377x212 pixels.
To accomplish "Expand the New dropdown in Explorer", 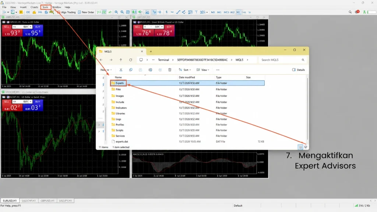I will point(106,70).
